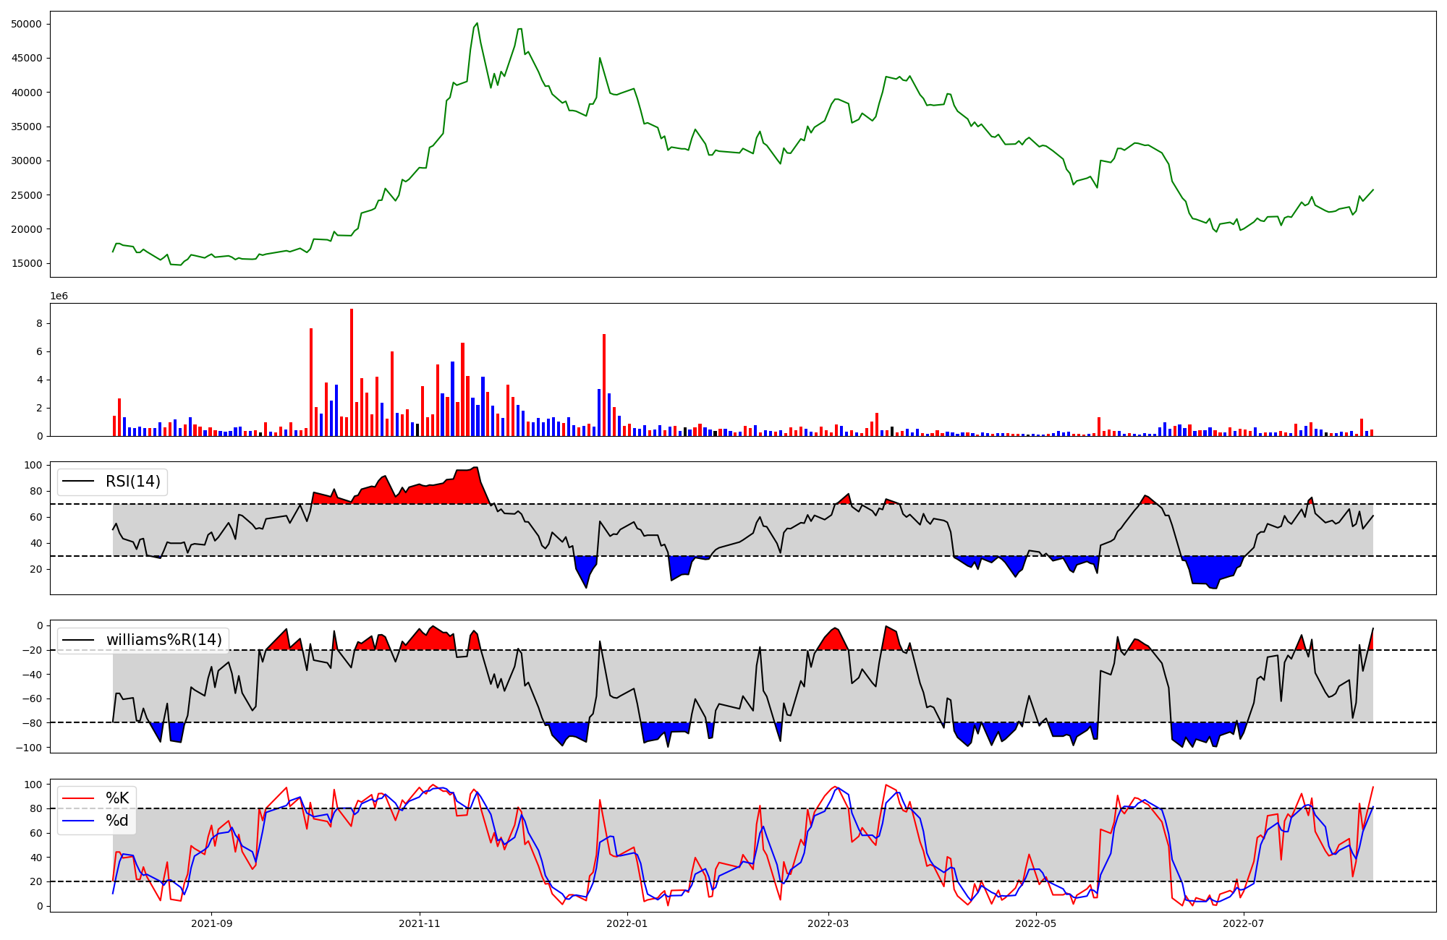This screenshot has width=1447, height=940.
Task: Click the 2022-01 date tick label
Action: point(627,923)
